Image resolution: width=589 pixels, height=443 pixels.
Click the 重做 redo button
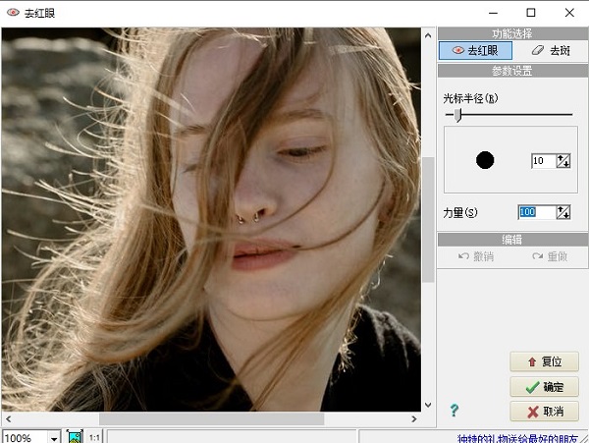pos(550,256)
